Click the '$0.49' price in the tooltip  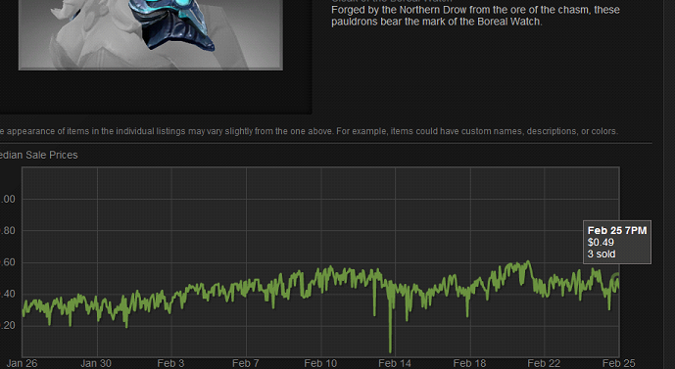(601, 242)
